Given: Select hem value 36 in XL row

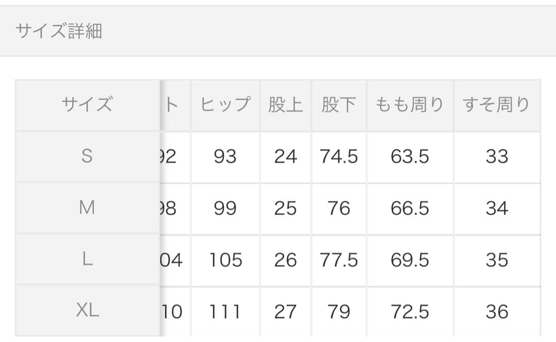Looking at the screenshot, I should tap(497, 312).
